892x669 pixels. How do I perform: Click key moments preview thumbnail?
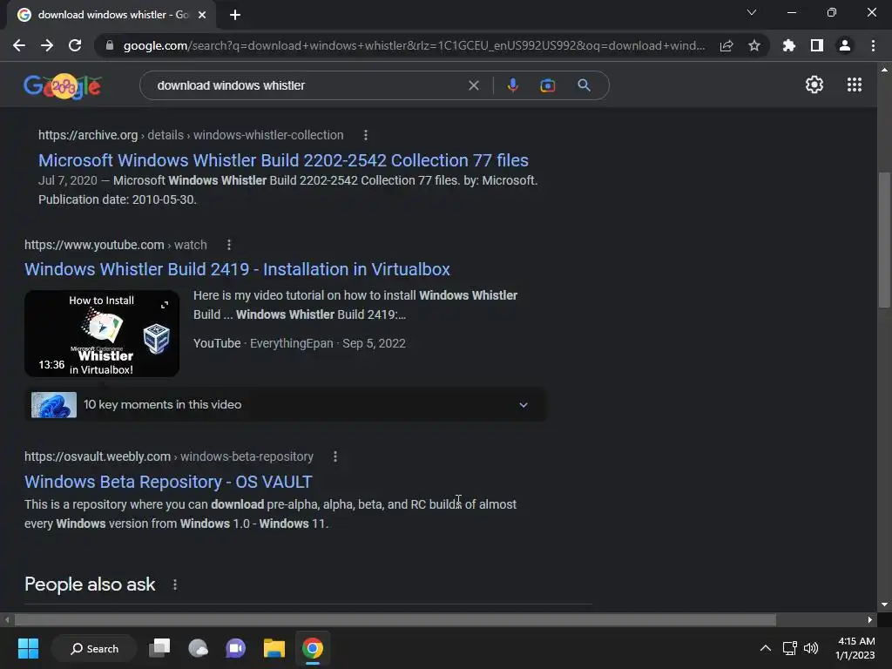tap(54, 404)
